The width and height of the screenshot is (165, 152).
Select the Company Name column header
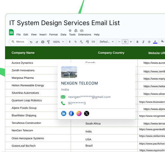[x=23, y=53]
